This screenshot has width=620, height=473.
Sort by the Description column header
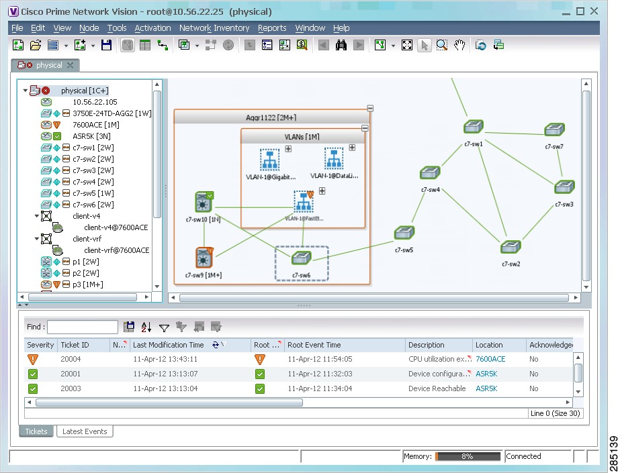tap(439, 345)
